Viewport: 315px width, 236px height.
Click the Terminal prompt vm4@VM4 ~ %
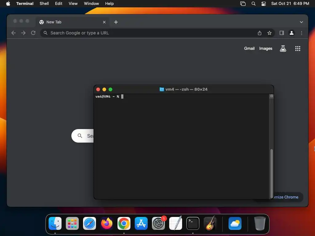[x=107, y=96]
